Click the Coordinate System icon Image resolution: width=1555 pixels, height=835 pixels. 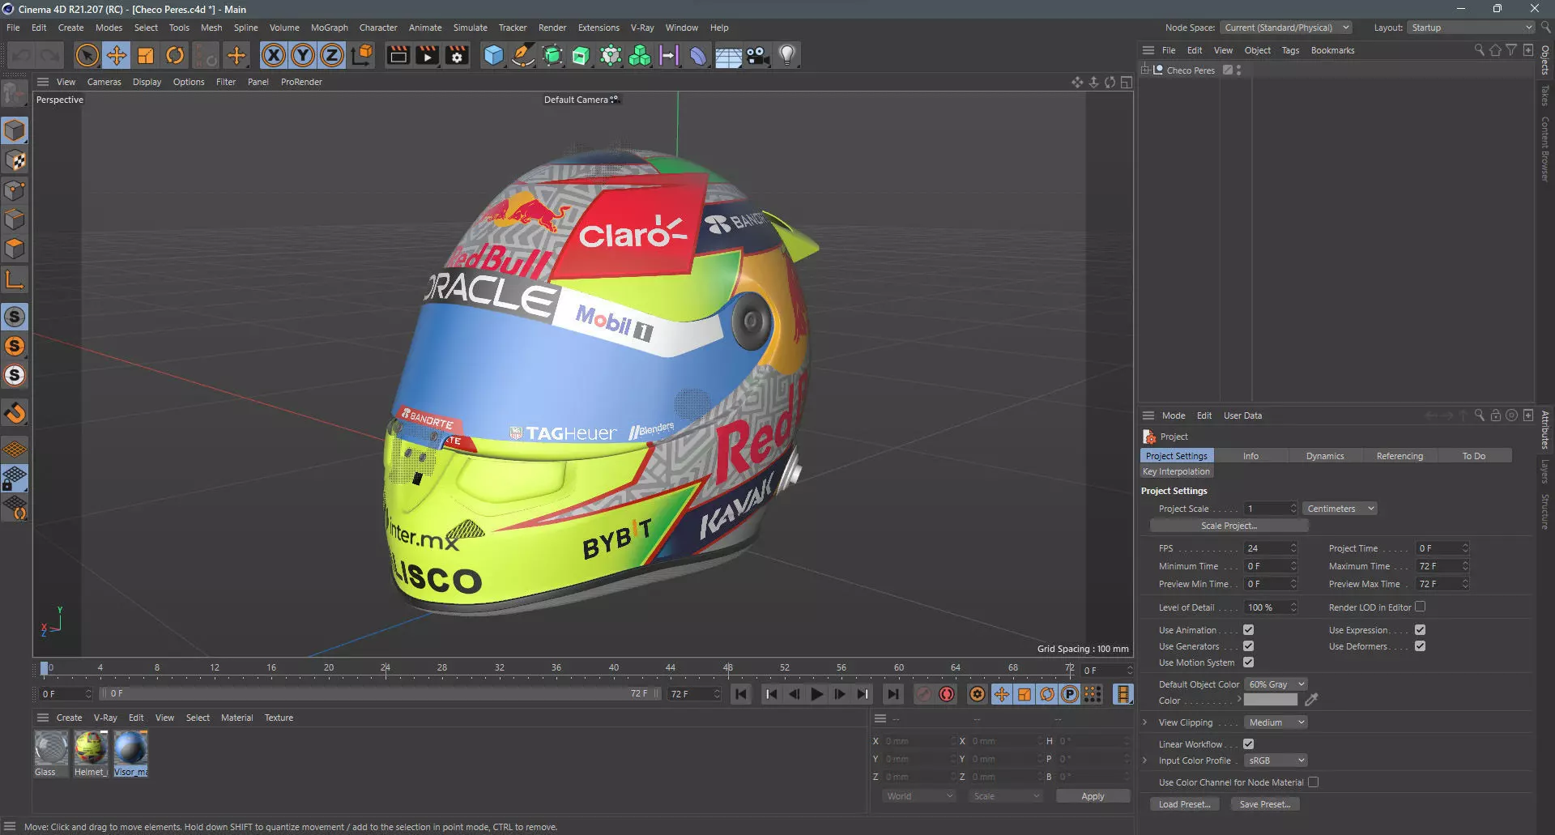[x=363, y=55]
